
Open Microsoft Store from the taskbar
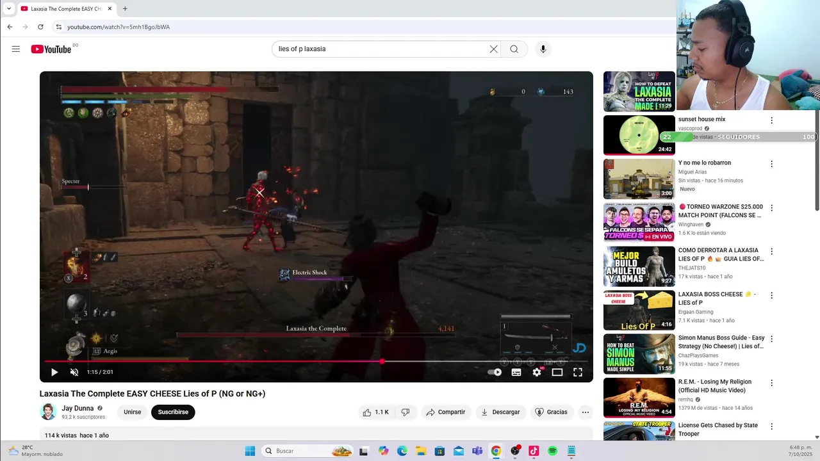(439, 451)
